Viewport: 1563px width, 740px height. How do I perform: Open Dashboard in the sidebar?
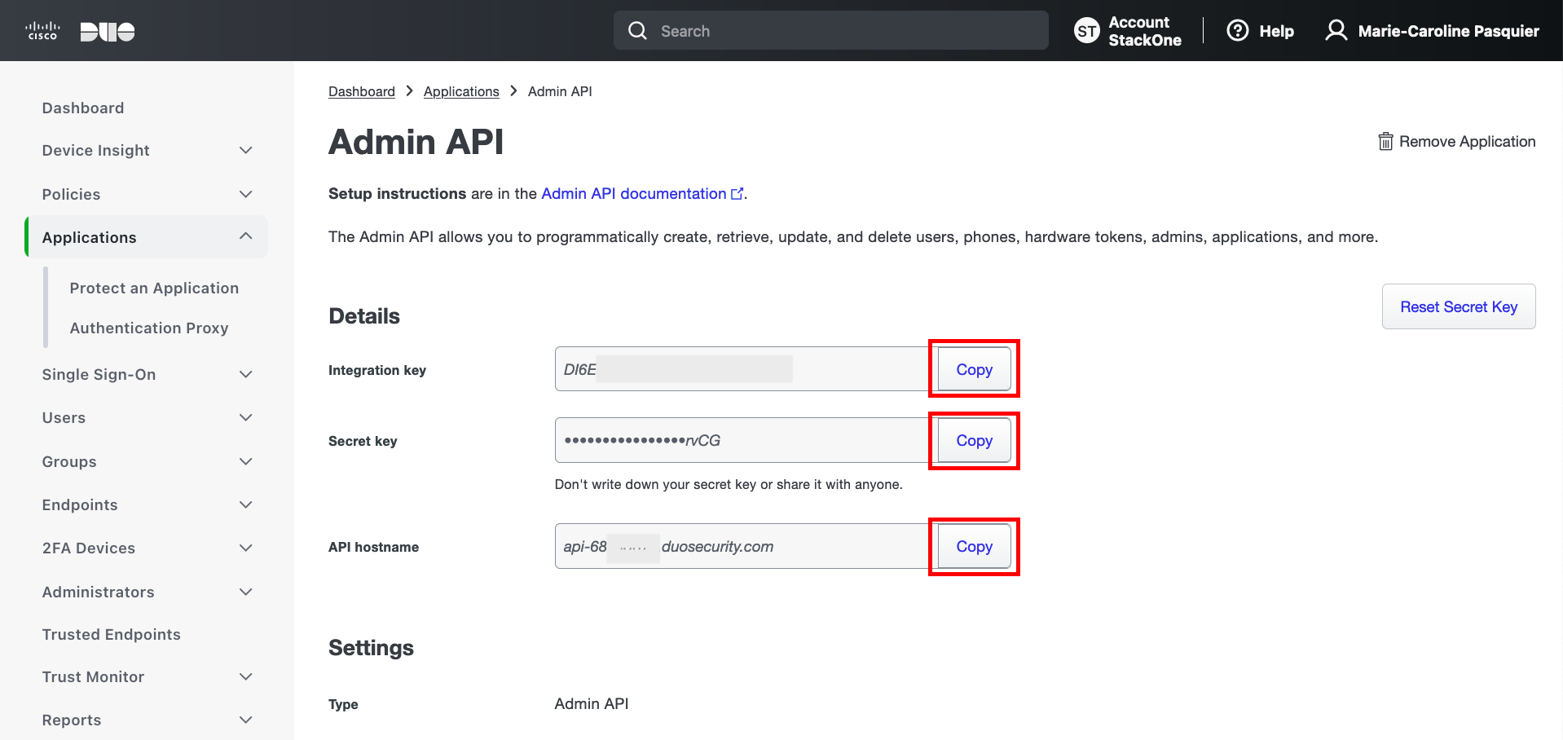(83, 108)
